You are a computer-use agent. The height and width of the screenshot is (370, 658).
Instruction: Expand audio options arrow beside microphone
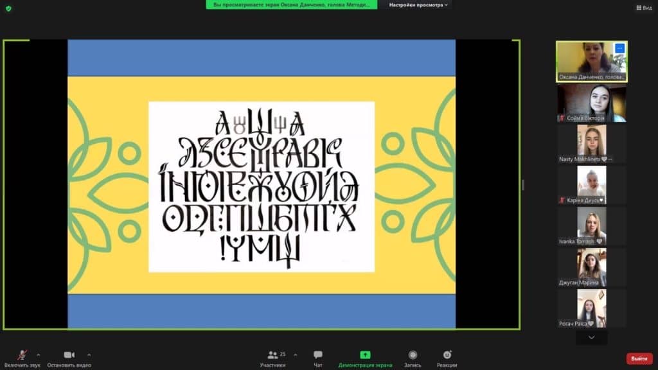point(38,355)
